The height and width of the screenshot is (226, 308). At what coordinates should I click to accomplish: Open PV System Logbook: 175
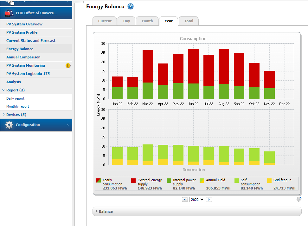(28, 74)
